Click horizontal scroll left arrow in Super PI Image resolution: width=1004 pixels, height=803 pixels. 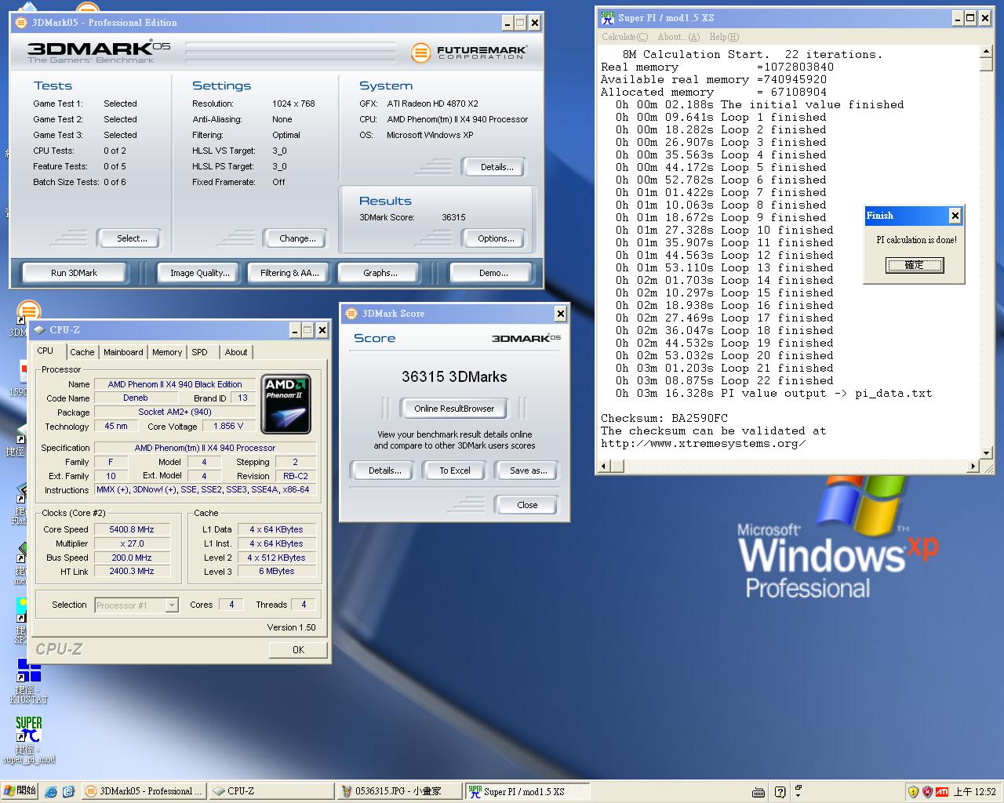tap(604, 467)
